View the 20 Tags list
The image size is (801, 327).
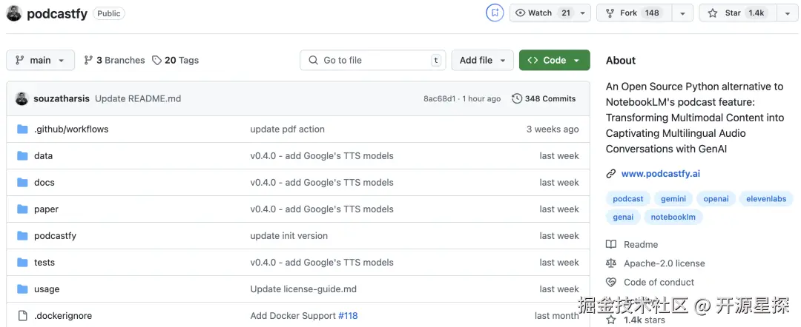tap(176, 61)
